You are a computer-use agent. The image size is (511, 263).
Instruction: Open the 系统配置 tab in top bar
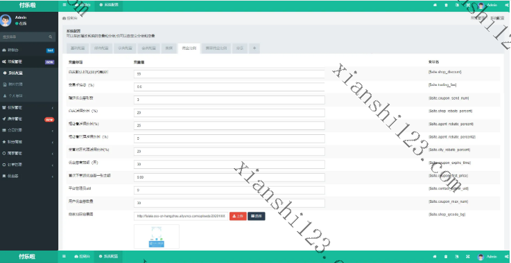(109, 5)
